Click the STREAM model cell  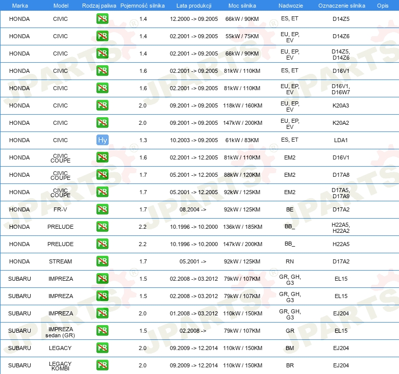tap(60, 261)
